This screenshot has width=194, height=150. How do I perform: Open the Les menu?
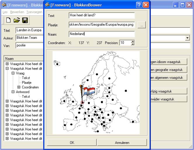[x=5, y=12]
